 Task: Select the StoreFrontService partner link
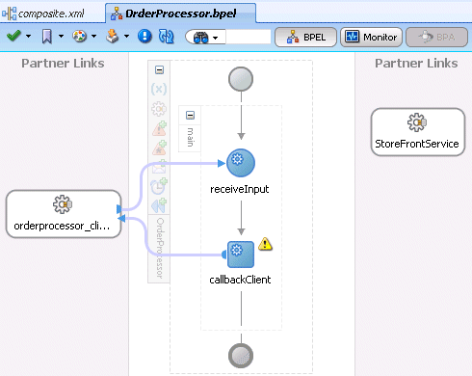418,132
